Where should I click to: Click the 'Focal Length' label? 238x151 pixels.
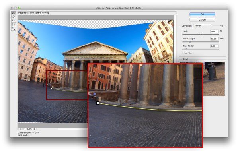pyautogui.click(x=189, y=39)
